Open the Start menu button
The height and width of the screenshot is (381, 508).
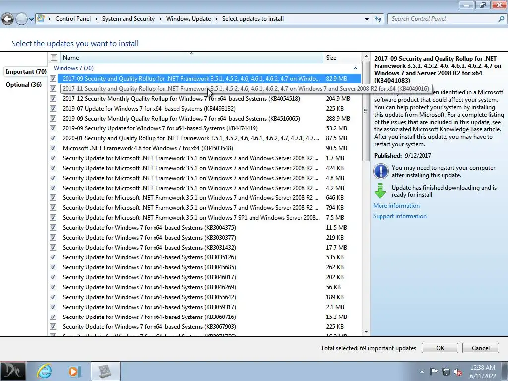[x=13, y=371]
